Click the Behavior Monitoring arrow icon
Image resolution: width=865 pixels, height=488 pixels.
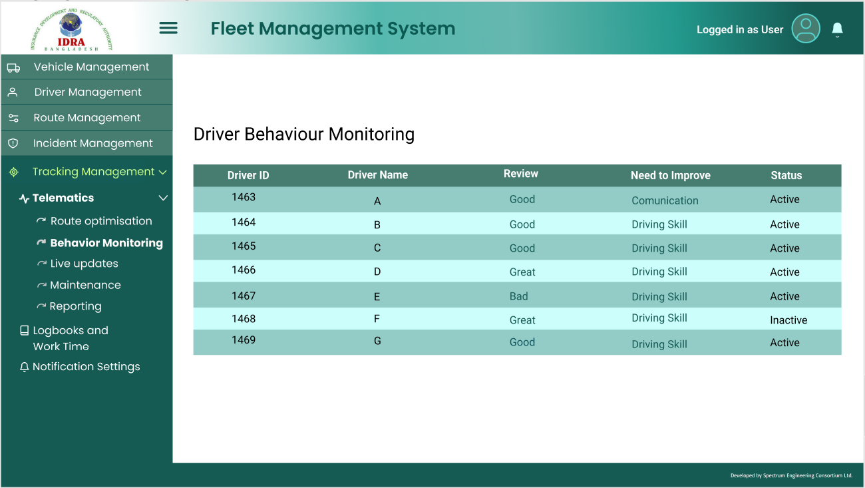(x=41, y=242)
